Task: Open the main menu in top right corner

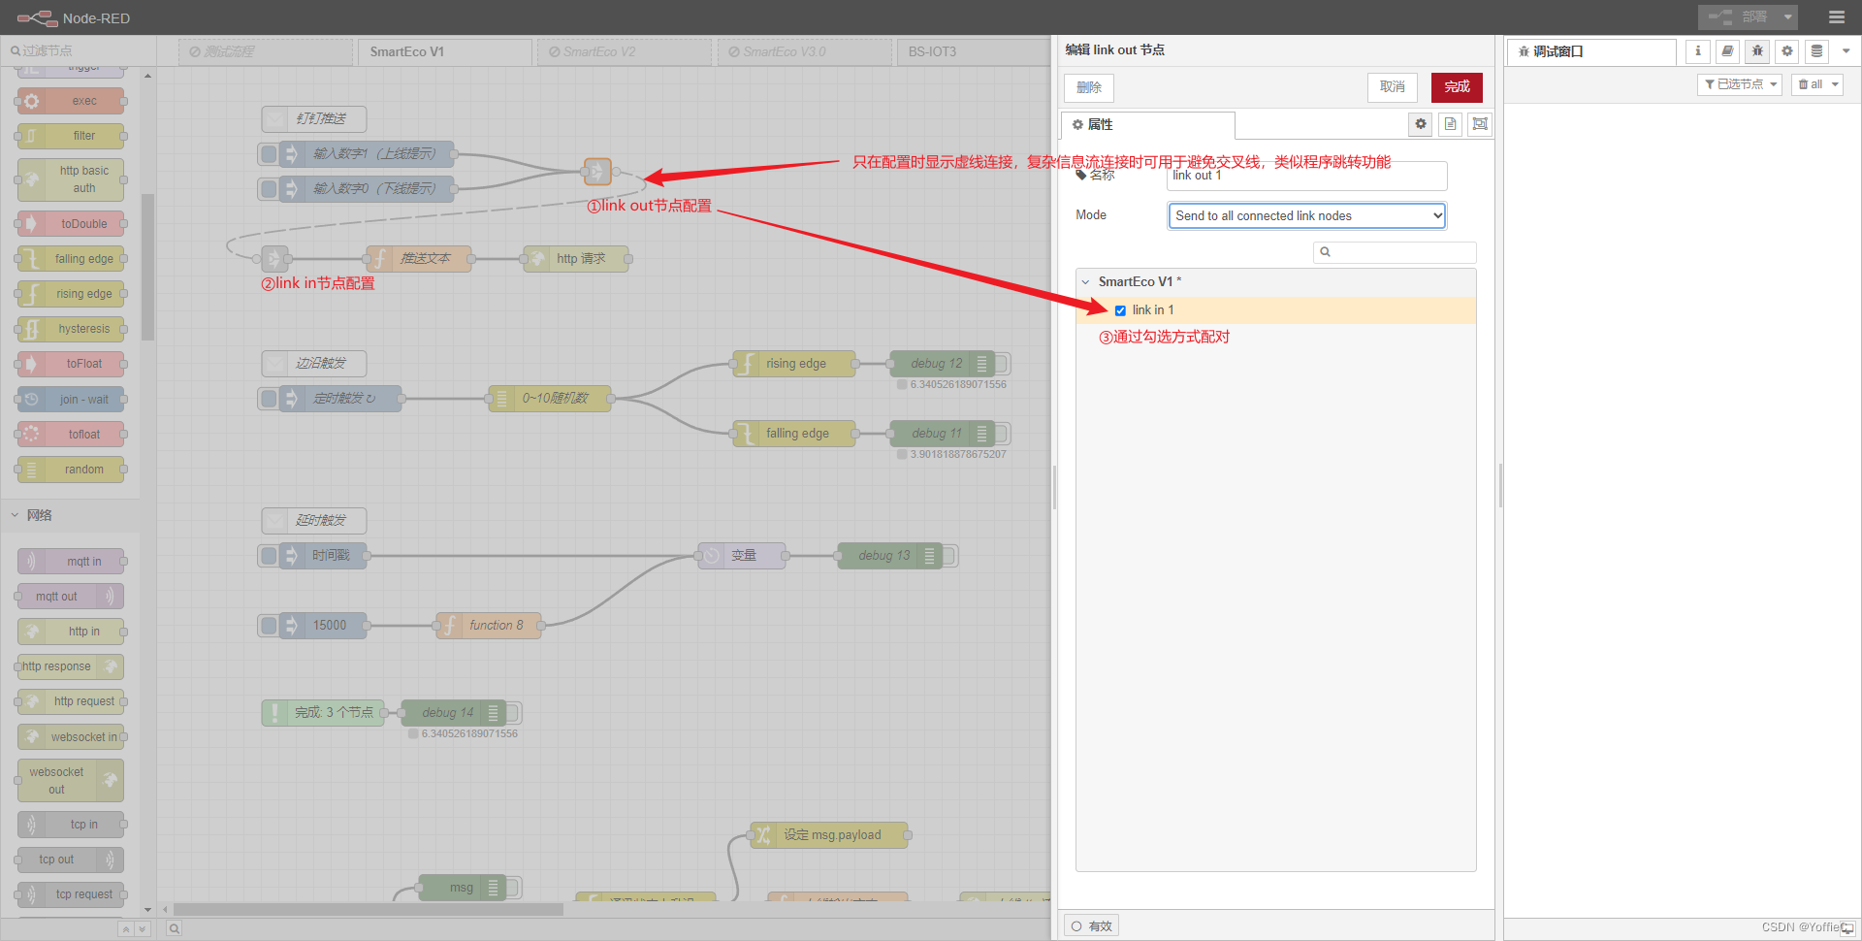Action: pos(1836,17)
